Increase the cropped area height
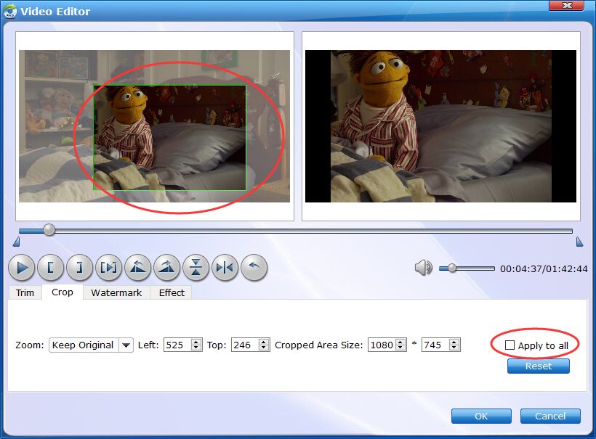The height and width of the screenshot is (439, 596). click(x=454, y=342)
